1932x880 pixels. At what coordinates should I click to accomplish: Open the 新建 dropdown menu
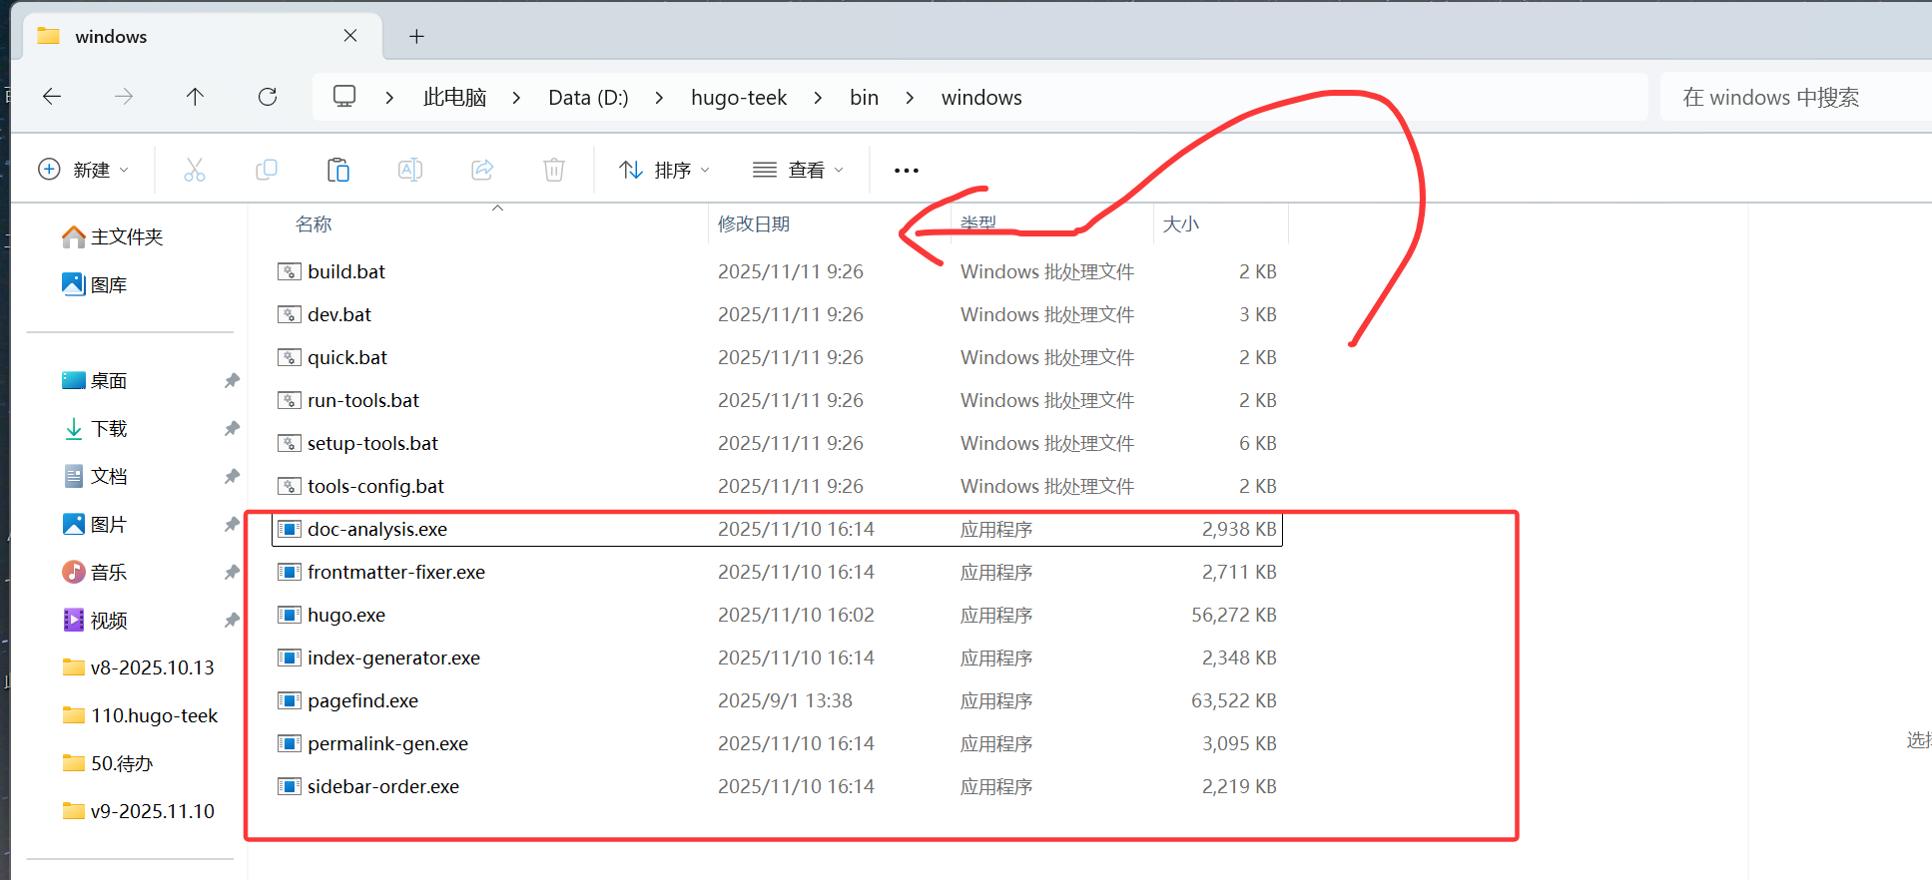(84, 170)
